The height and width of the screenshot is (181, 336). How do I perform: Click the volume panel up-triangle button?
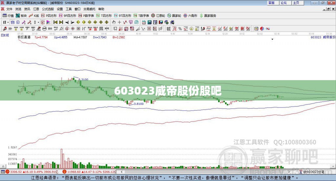(x=3, y=166)
